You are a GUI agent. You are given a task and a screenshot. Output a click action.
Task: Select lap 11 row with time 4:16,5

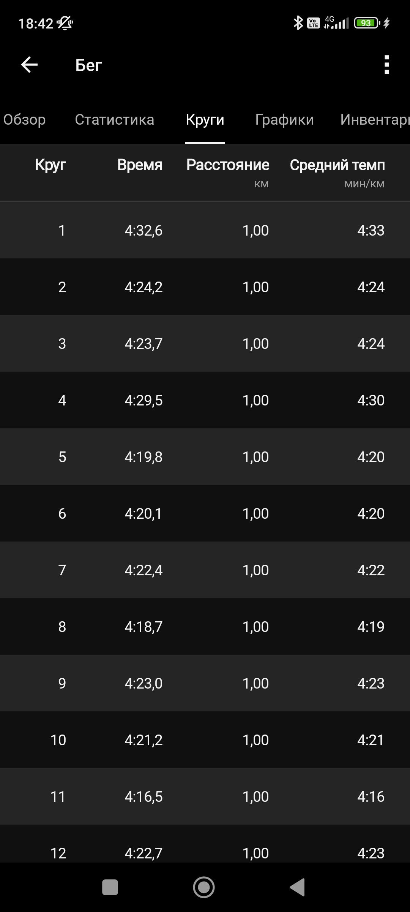pyautogui.click(x=205, y=796)
